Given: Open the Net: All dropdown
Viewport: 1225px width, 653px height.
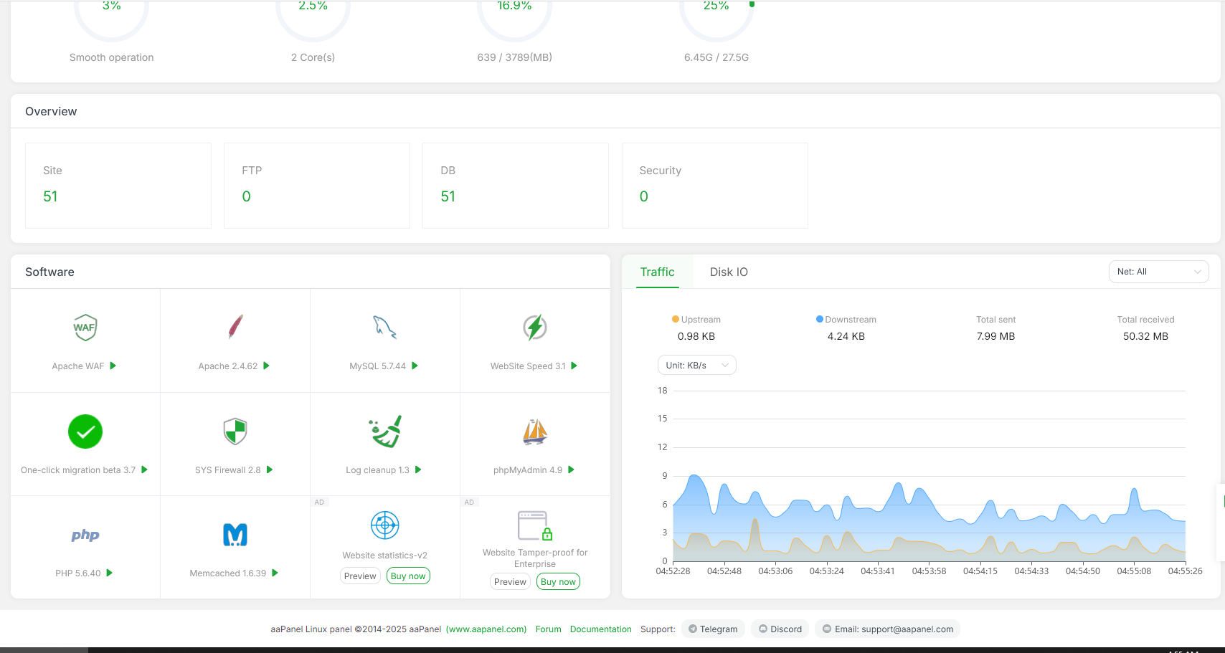Looking at the screenshot, I should 1158,272.
